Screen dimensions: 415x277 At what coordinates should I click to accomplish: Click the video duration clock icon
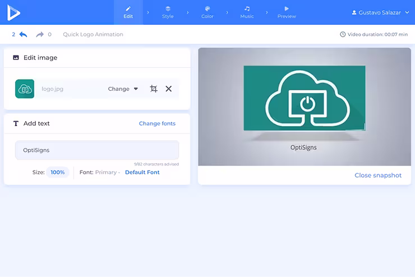tap(343, 34)
